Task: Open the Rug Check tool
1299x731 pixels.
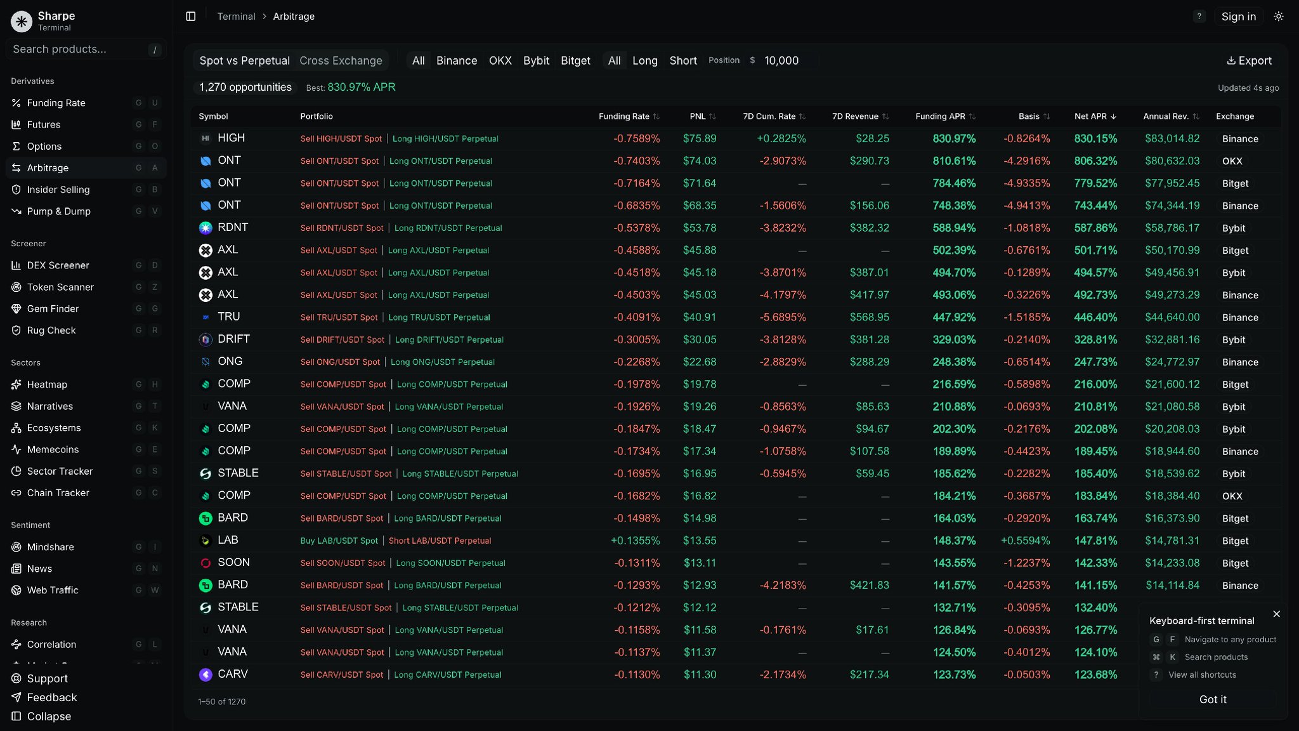Action: (x=51, y=331)
